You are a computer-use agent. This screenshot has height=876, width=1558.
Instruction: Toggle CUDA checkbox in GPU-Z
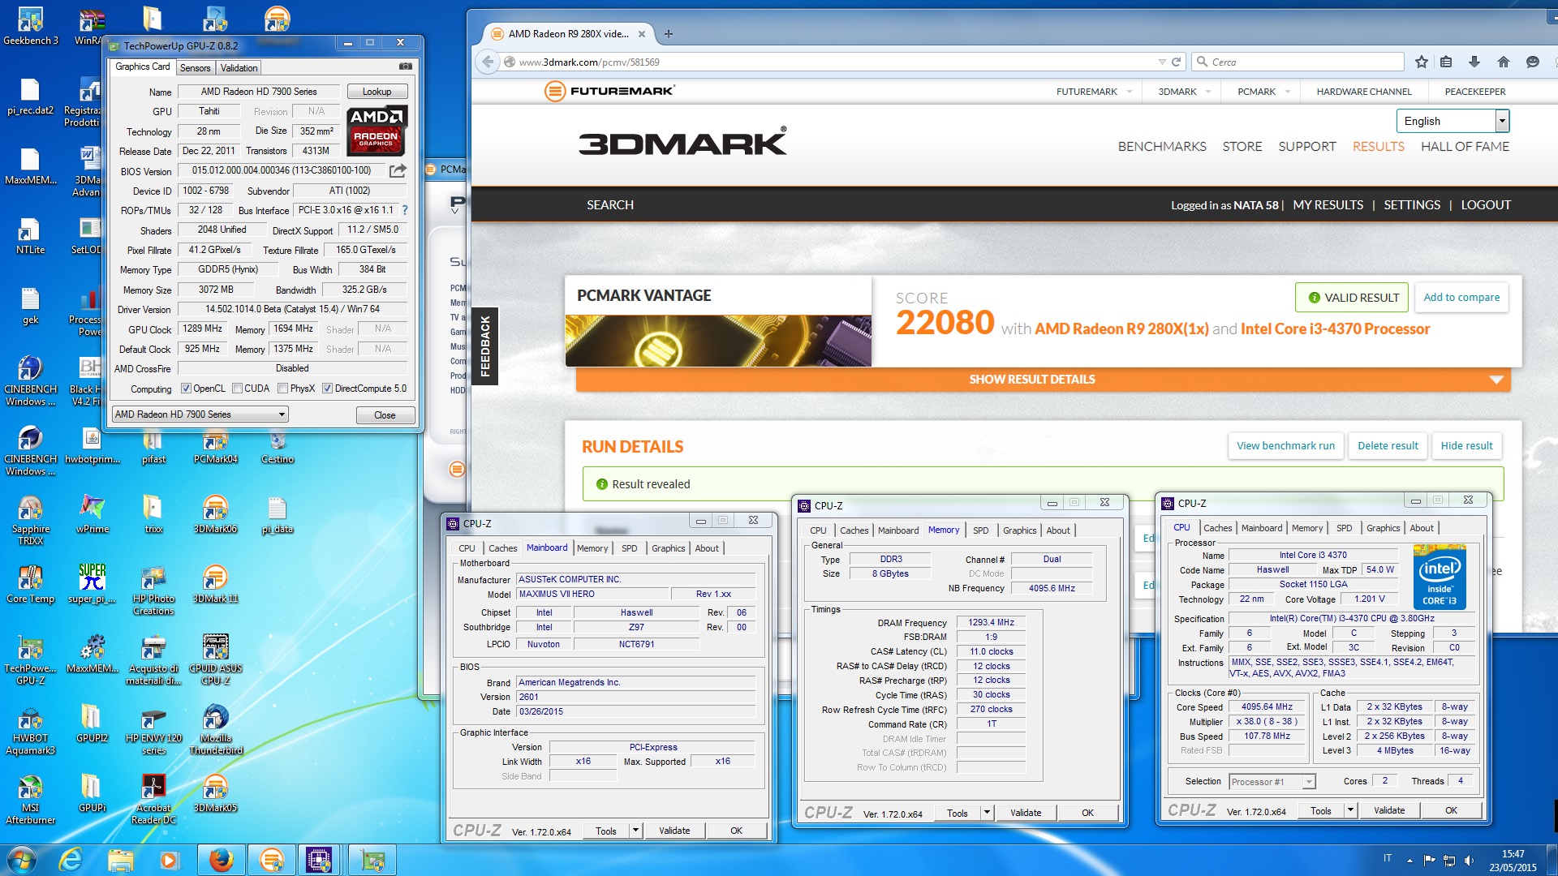[238, 389]
